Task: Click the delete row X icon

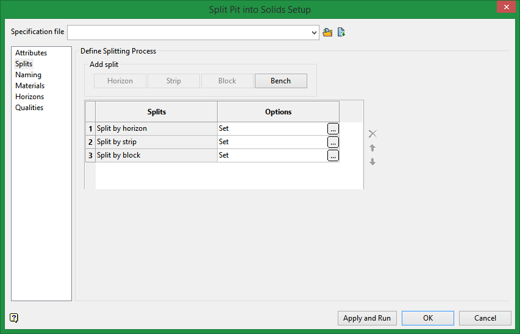Action: pos(372,134)
